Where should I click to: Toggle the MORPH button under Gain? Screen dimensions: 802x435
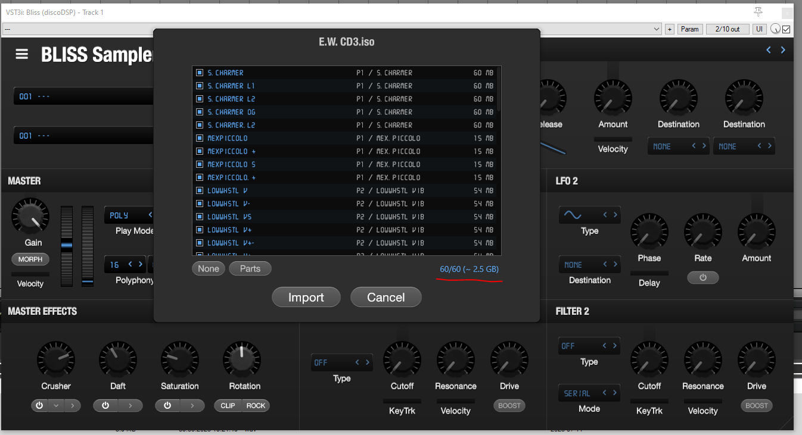click(x=30, y=260)
